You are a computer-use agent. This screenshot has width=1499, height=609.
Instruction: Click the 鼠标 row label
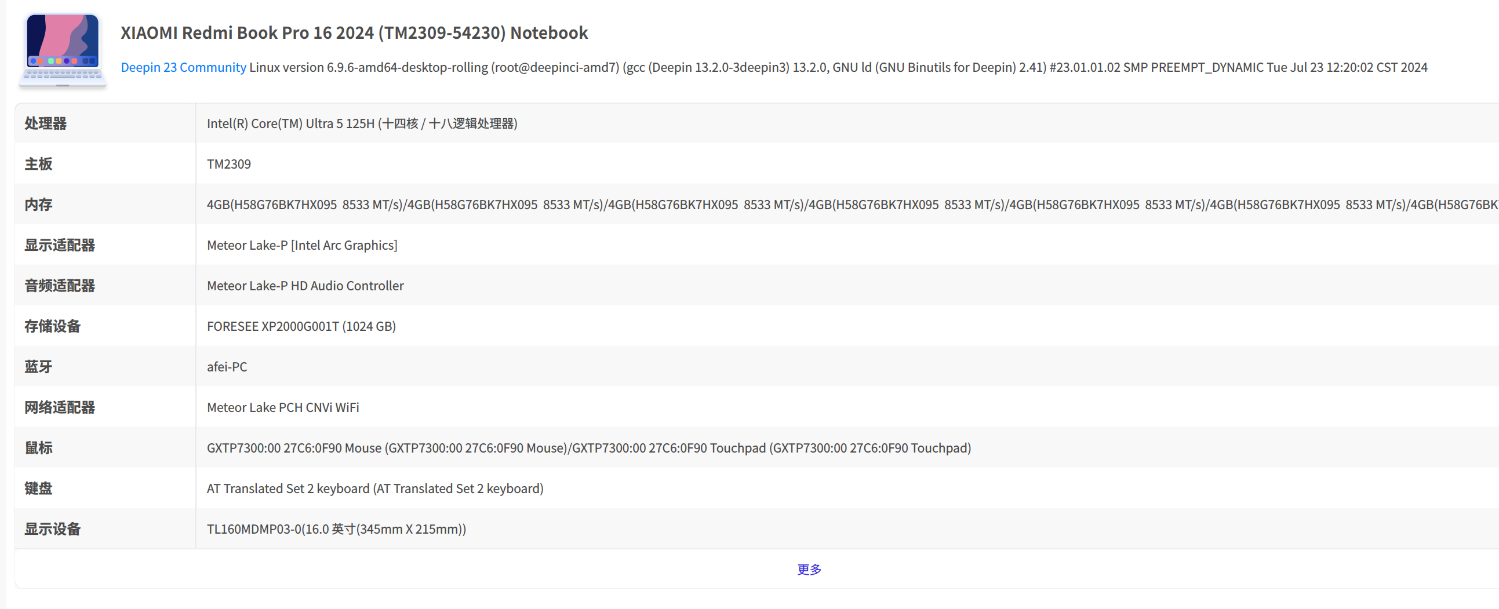point(38,448)
